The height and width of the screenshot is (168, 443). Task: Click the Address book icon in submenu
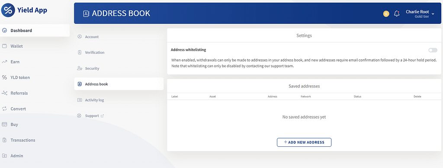click(80, 84)
